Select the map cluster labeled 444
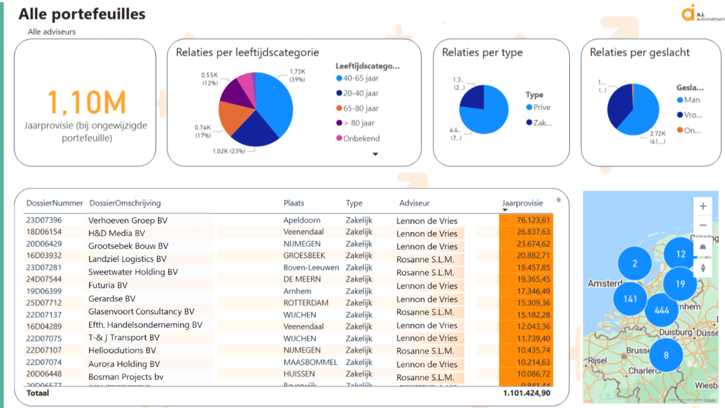Screen dimensions: 725x408 [x=662, y=310]
